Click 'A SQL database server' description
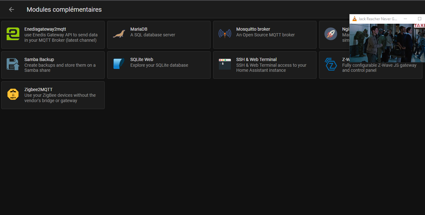425x215 pixels. 153,35
